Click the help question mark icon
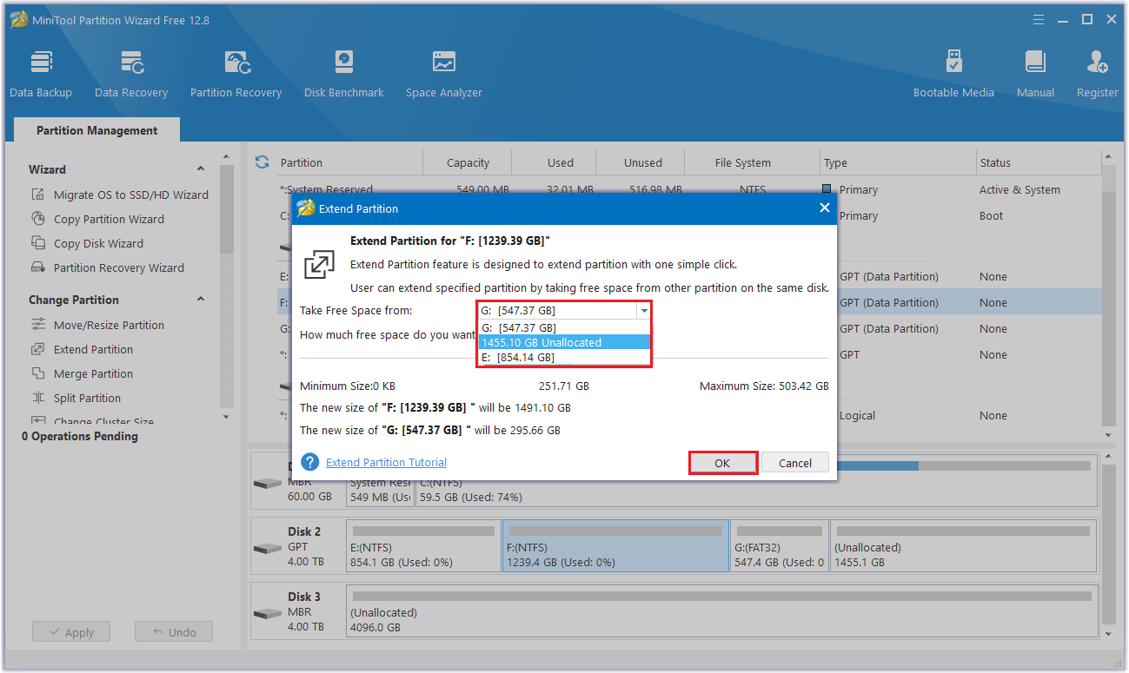 pos(309,462)
